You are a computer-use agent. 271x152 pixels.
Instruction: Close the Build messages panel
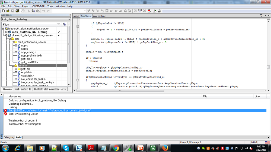(x=269, y=137)
